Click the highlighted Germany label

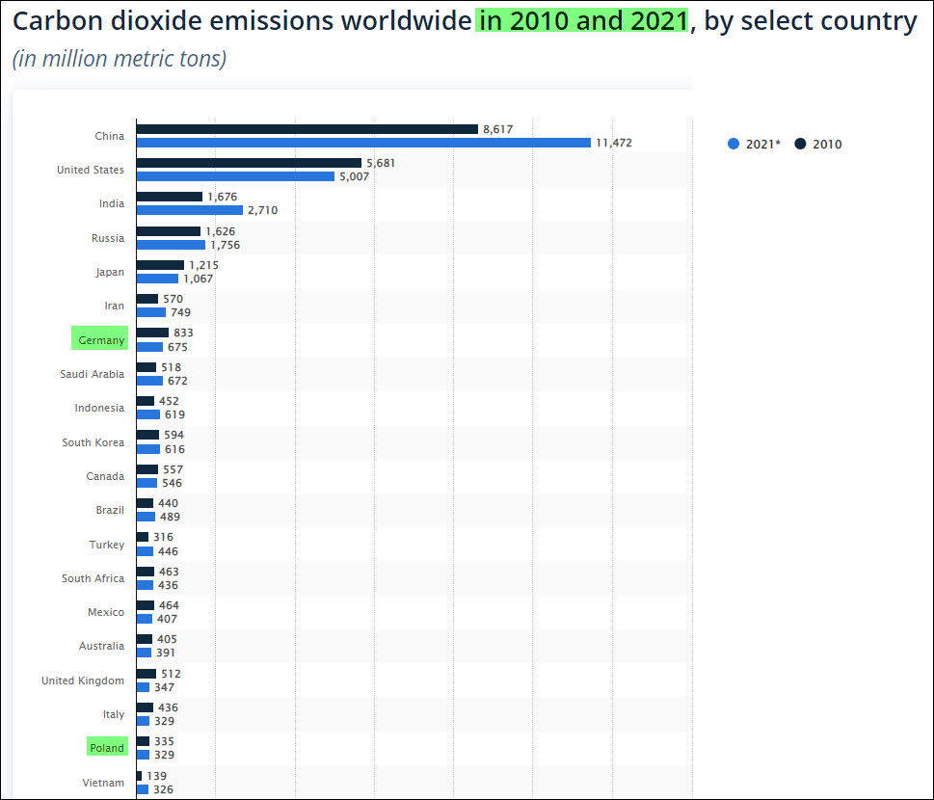point(100,339)
